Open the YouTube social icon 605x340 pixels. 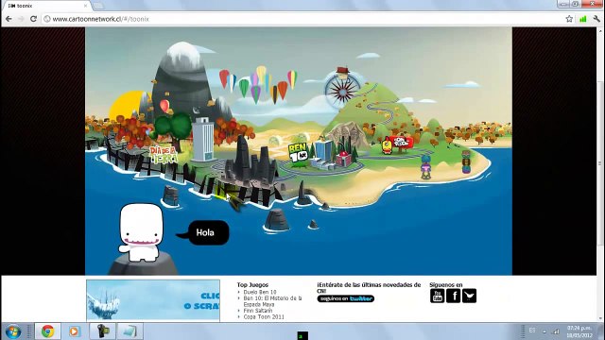[x=437, y=296]
